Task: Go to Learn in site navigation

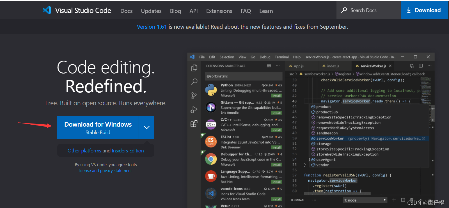Action: coord(266,11)
